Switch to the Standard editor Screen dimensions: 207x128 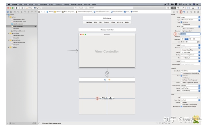pyautogui.click(x=174, y=8)
